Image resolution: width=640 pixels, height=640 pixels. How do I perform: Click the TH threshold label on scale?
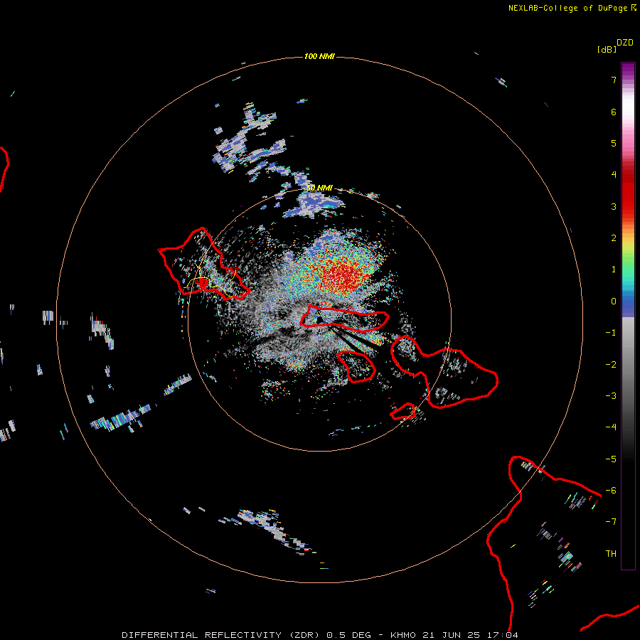(611, 554)
